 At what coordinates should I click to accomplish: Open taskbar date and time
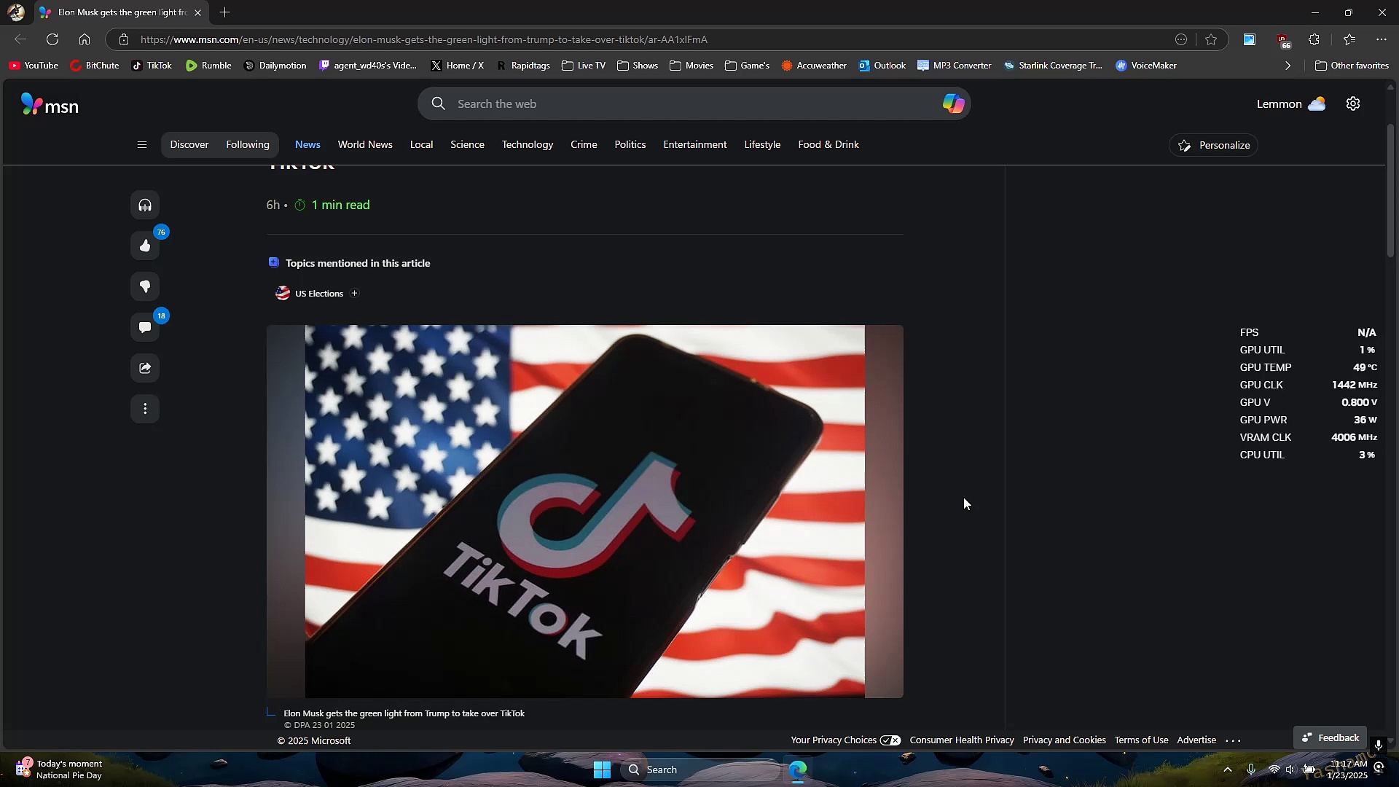1348,770
